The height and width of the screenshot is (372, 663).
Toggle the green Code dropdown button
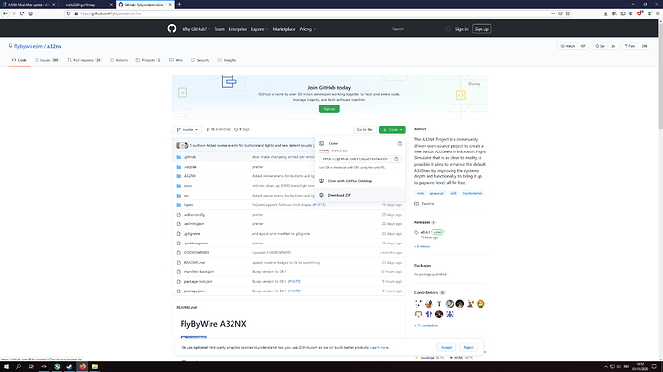coord(392,129)
